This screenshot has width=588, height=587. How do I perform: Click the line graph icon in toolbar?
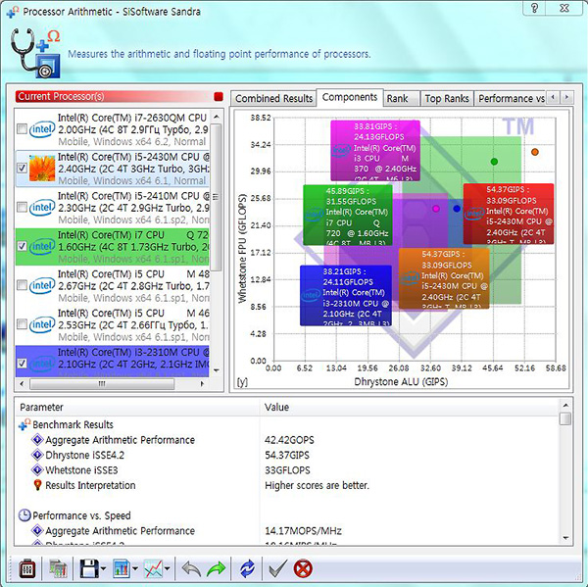[x=154, y=569]
